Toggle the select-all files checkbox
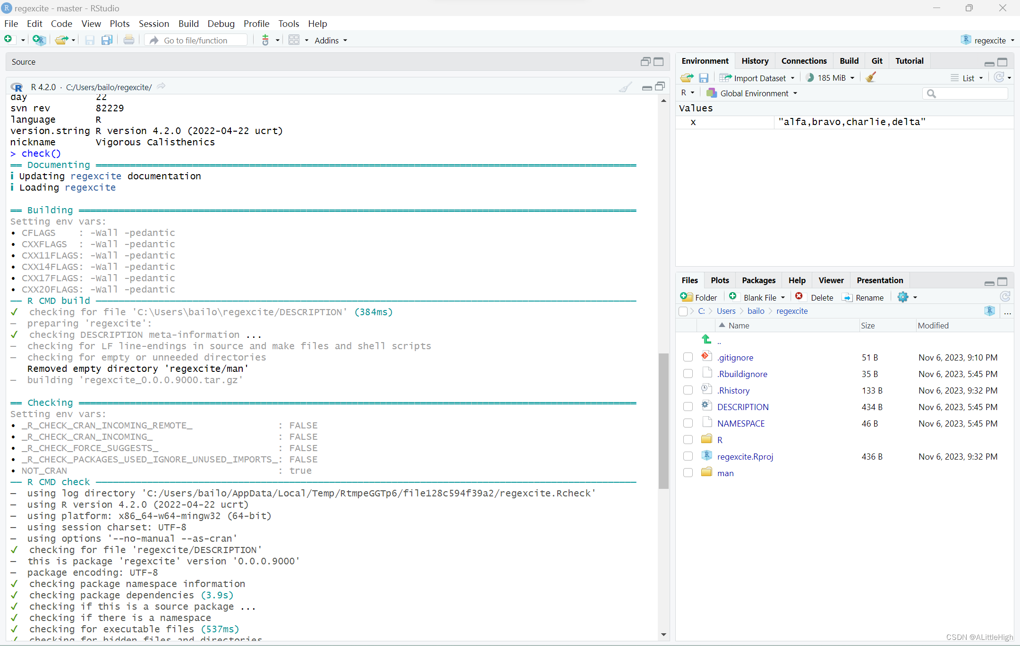The image size is (1020, 646). pos(683,311)
